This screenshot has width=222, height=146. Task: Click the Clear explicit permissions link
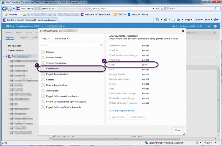pos(122,111)
